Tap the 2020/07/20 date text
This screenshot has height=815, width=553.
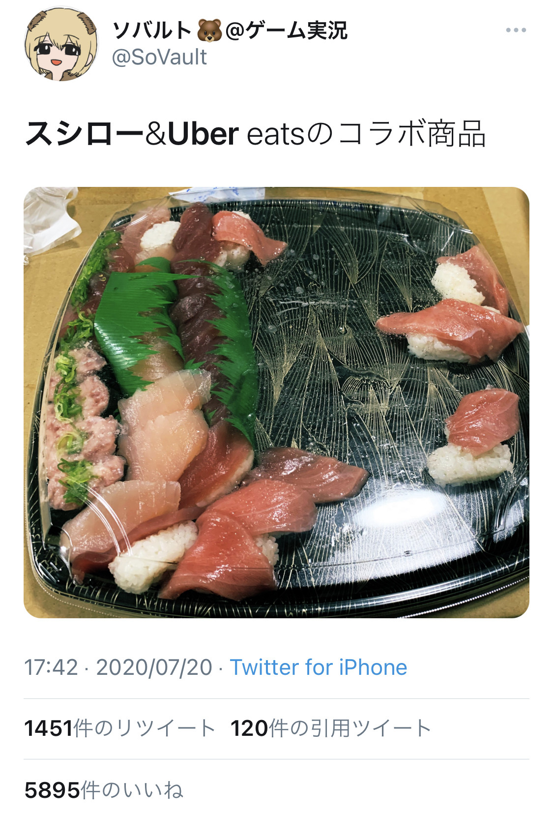pyautogui.click(x=154, y=667)
